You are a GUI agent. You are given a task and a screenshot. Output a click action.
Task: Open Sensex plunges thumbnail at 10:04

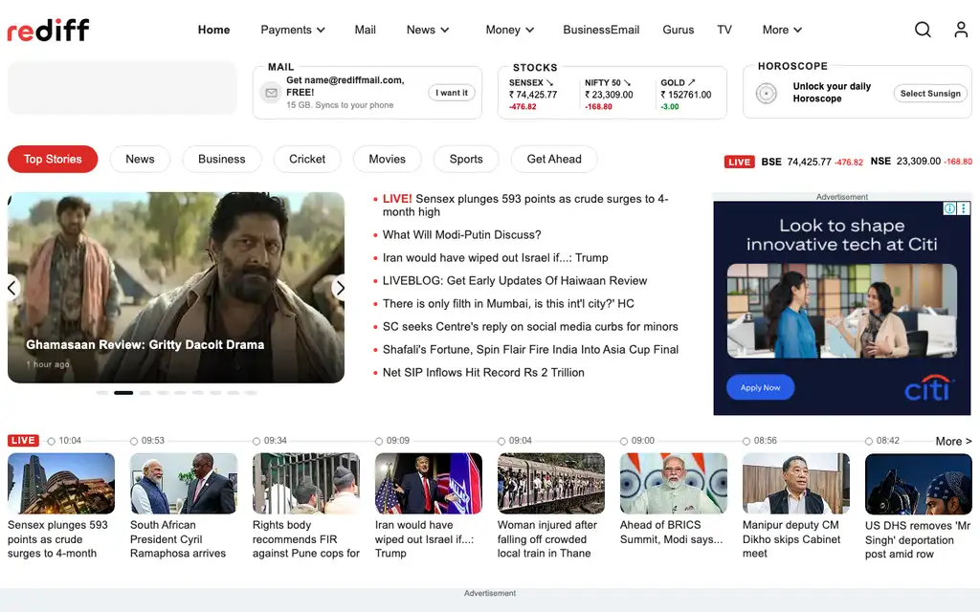(x=61, y=483)
